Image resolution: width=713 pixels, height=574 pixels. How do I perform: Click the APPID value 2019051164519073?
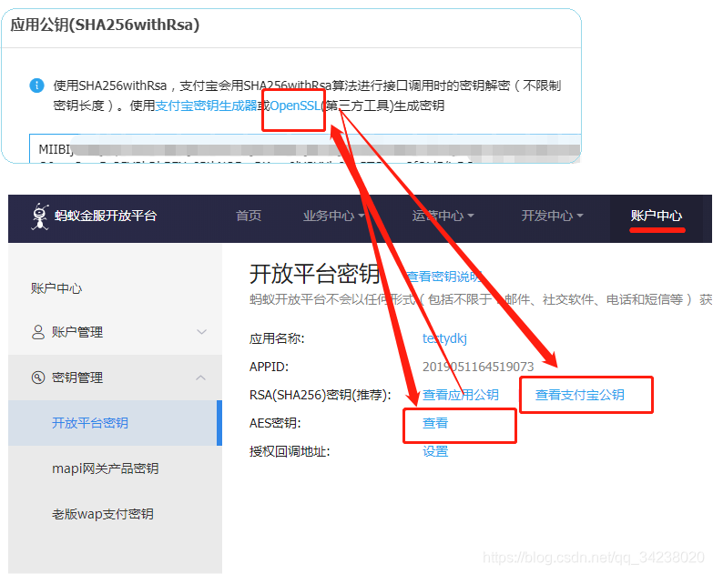point(478,367)
